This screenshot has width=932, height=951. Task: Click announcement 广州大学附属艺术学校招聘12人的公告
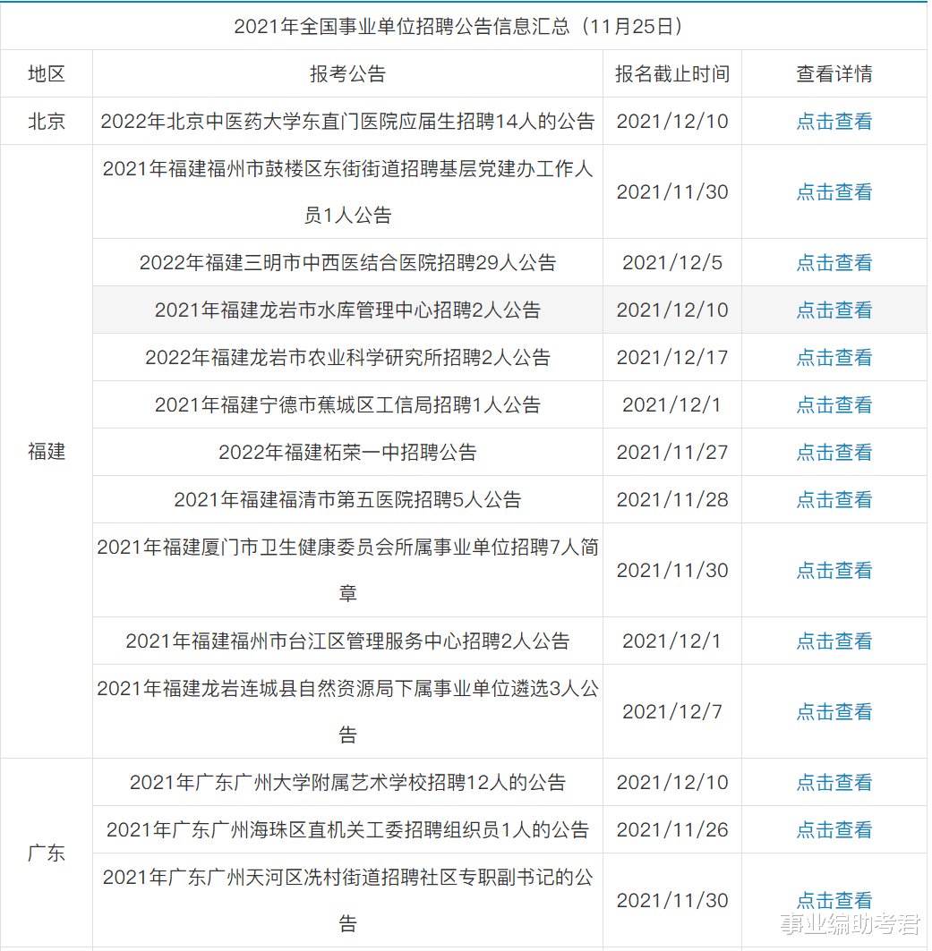[347, 783]
